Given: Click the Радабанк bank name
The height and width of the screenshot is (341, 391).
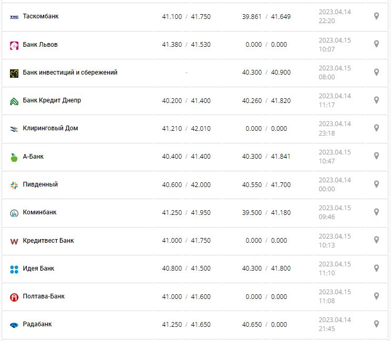Looking at the screenshot, I should 37,324.
